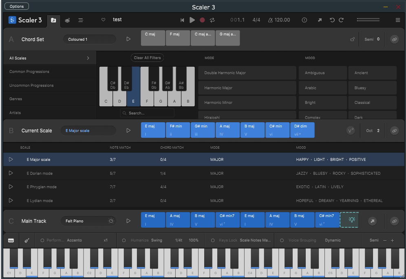406x279 pixels.
Task: Redo the last action
Action: 341,20
